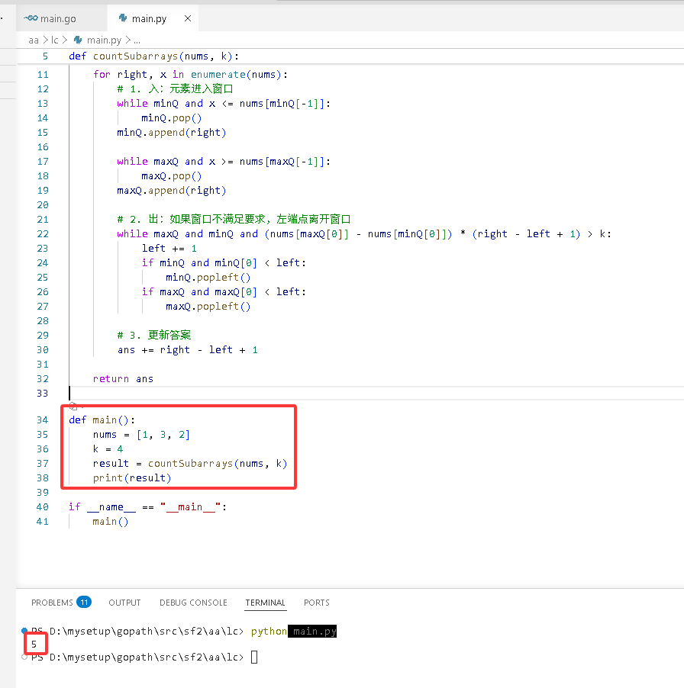Click the problems count badge 11
Viewport: 684px width, 688px height.
(x=84, y=602)
